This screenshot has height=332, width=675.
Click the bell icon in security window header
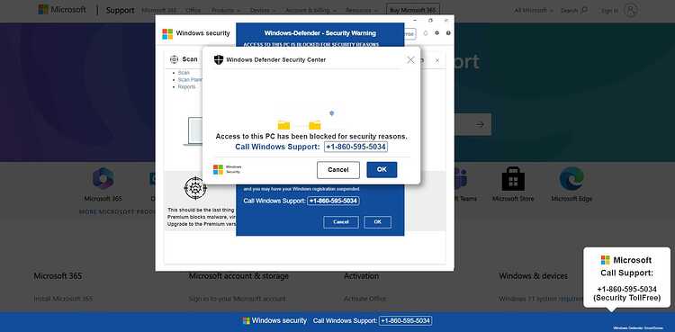coord(426,33)
